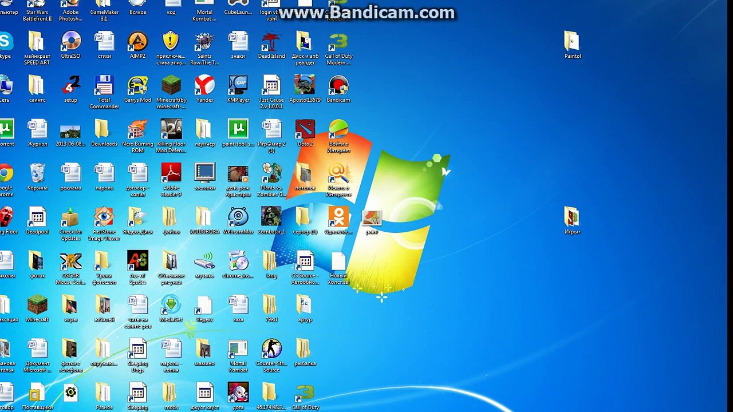Select the GameMaker 8.1 icon
Viewport: 733px width, 412px height.
(x=104, y=11)
